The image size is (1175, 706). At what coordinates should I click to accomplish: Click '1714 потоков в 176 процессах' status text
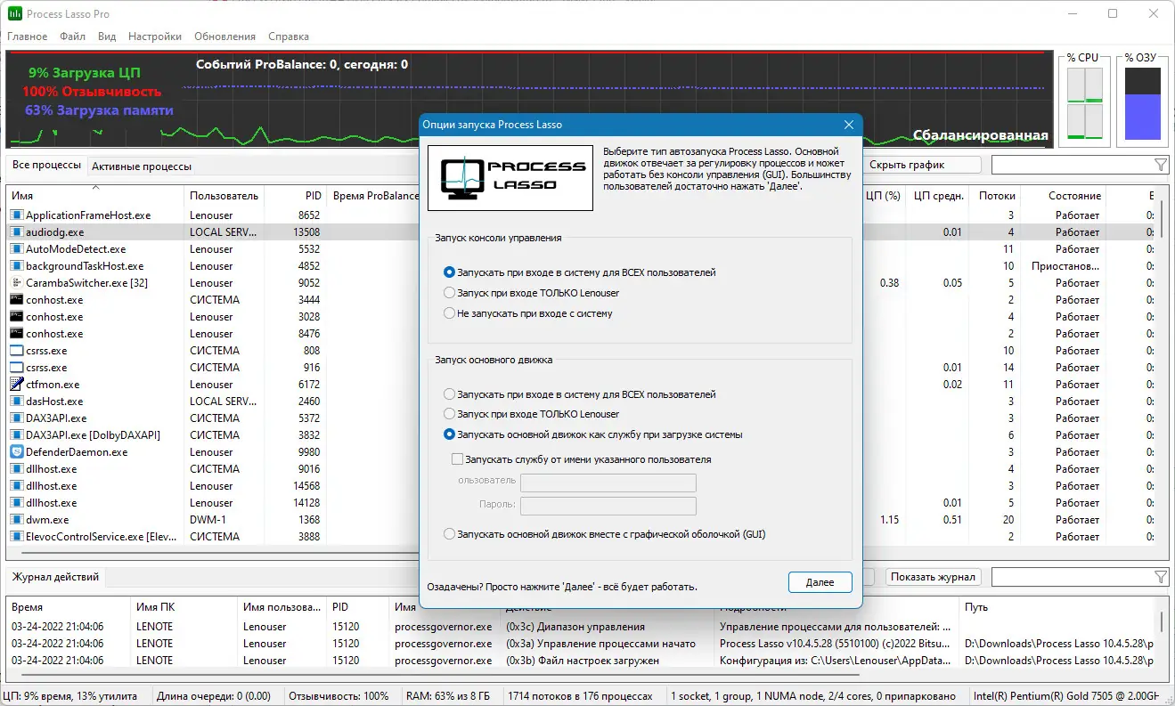(x=582, y=695)
